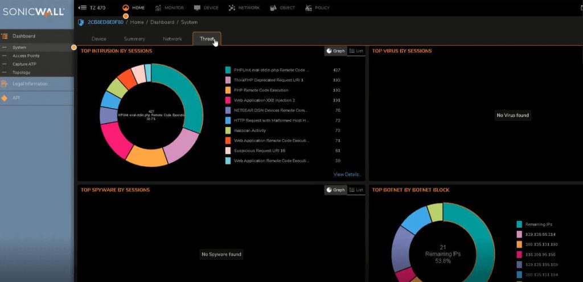
Task: Switch Top Spyware panel to Graph view
Action: (x=336, y=190)
